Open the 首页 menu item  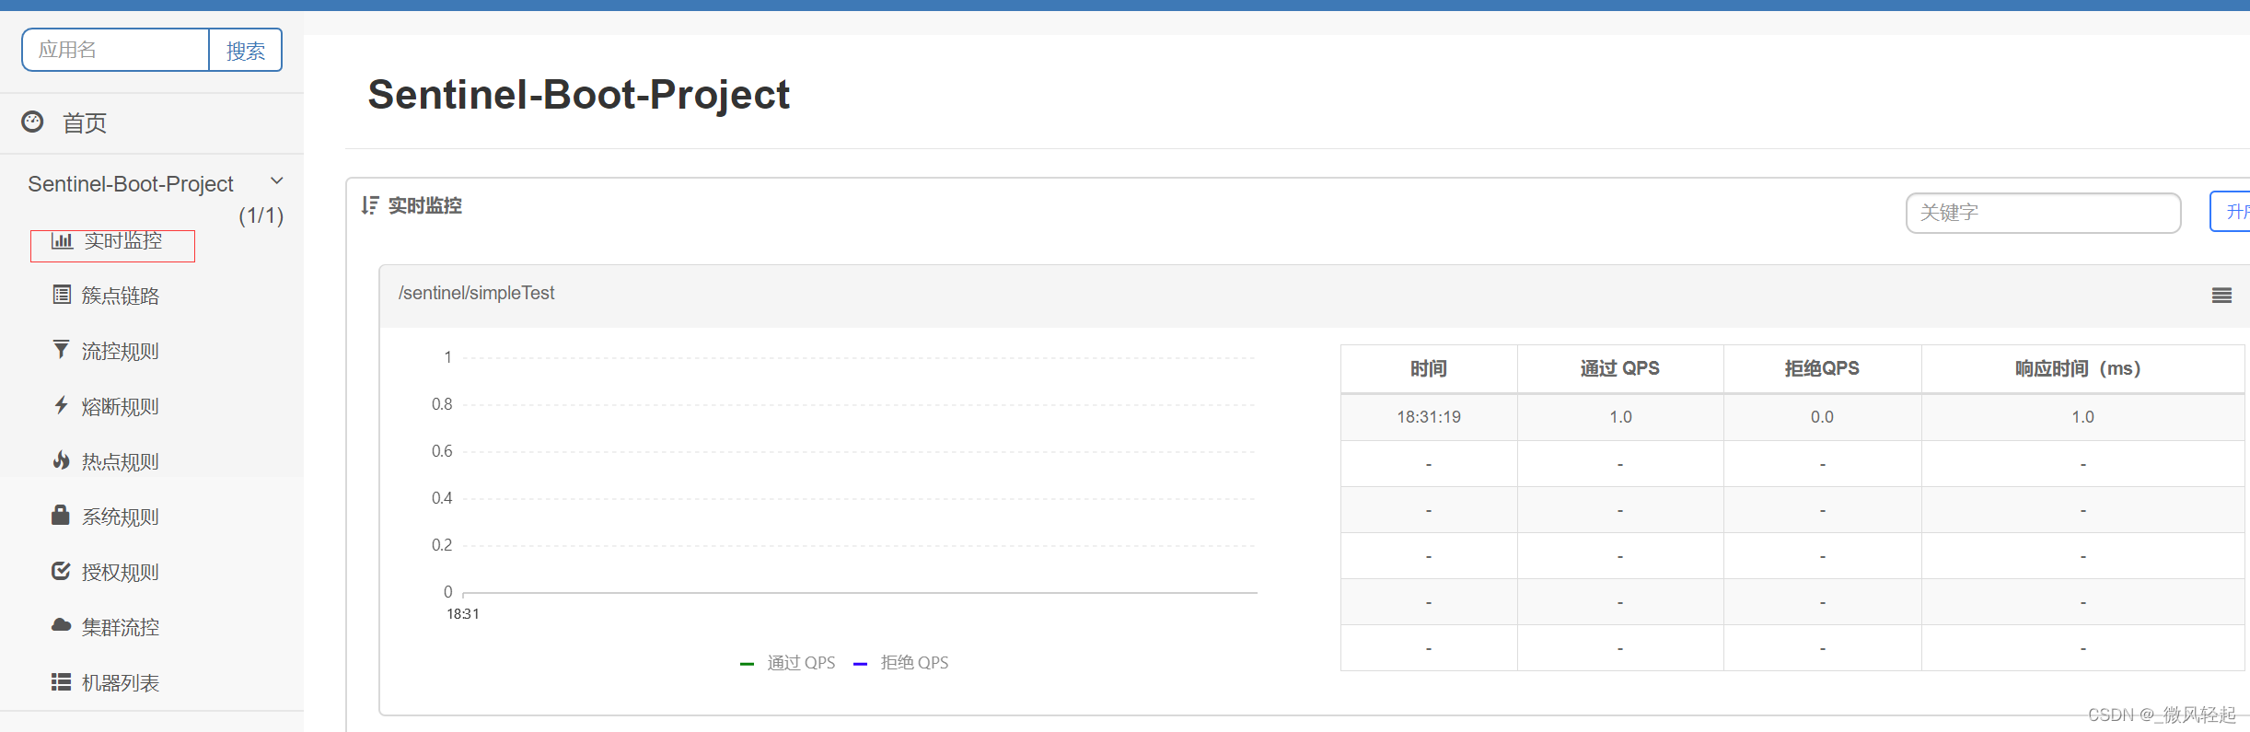tap(85, 122)
